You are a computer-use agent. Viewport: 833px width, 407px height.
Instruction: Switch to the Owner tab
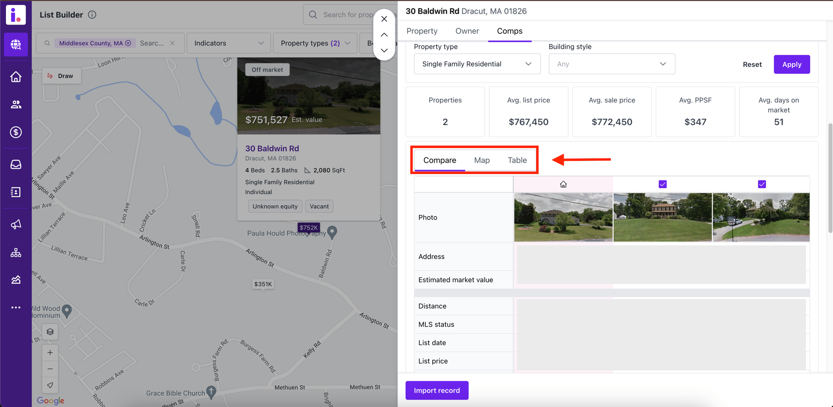[467, 31]
